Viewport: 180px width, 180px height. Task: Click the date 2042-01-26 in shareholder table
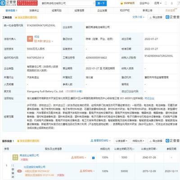(149, 157)
